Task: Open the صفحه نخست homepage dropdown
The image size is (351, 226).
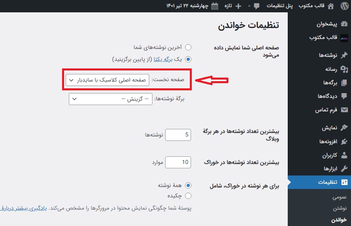Action: click(x=107, y=80)
